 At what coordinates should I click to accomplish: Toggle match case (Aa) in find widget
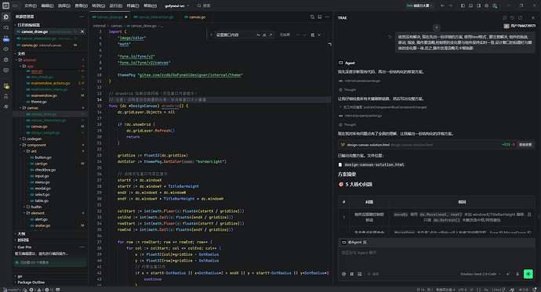[258, 34]
